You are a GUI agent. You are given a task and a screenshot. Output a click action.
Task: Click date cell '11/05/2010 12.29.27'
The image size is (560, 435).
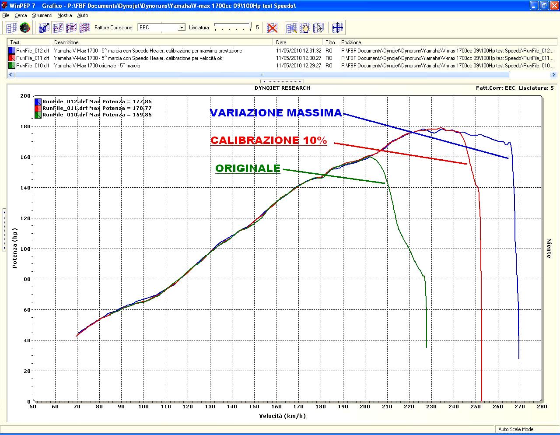(299, 66)
